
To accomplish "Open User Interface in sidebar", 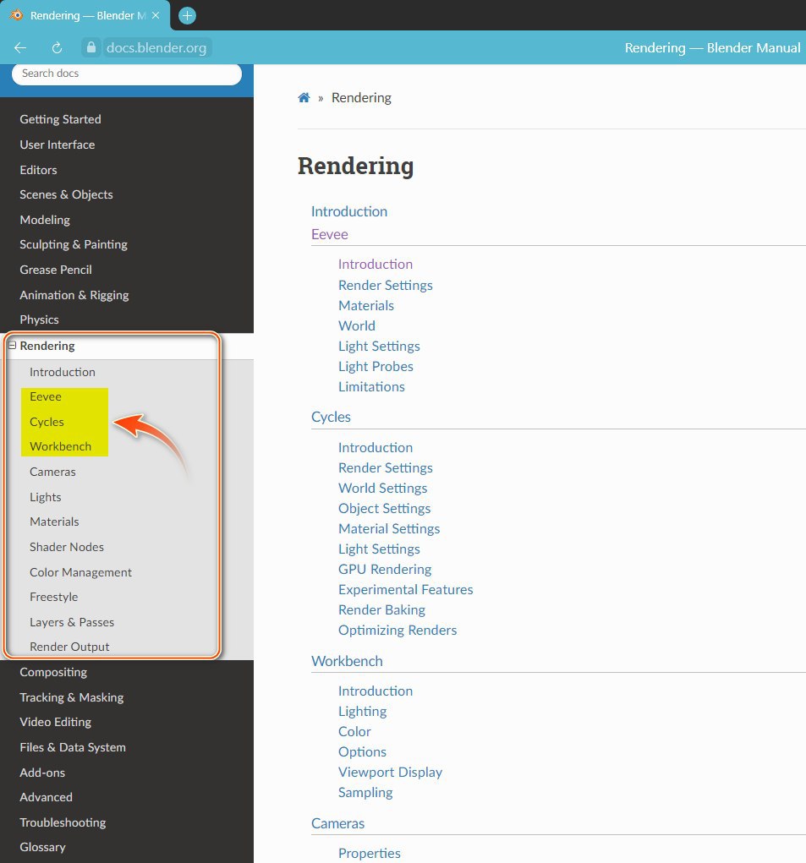I will (x=58, y=145).
